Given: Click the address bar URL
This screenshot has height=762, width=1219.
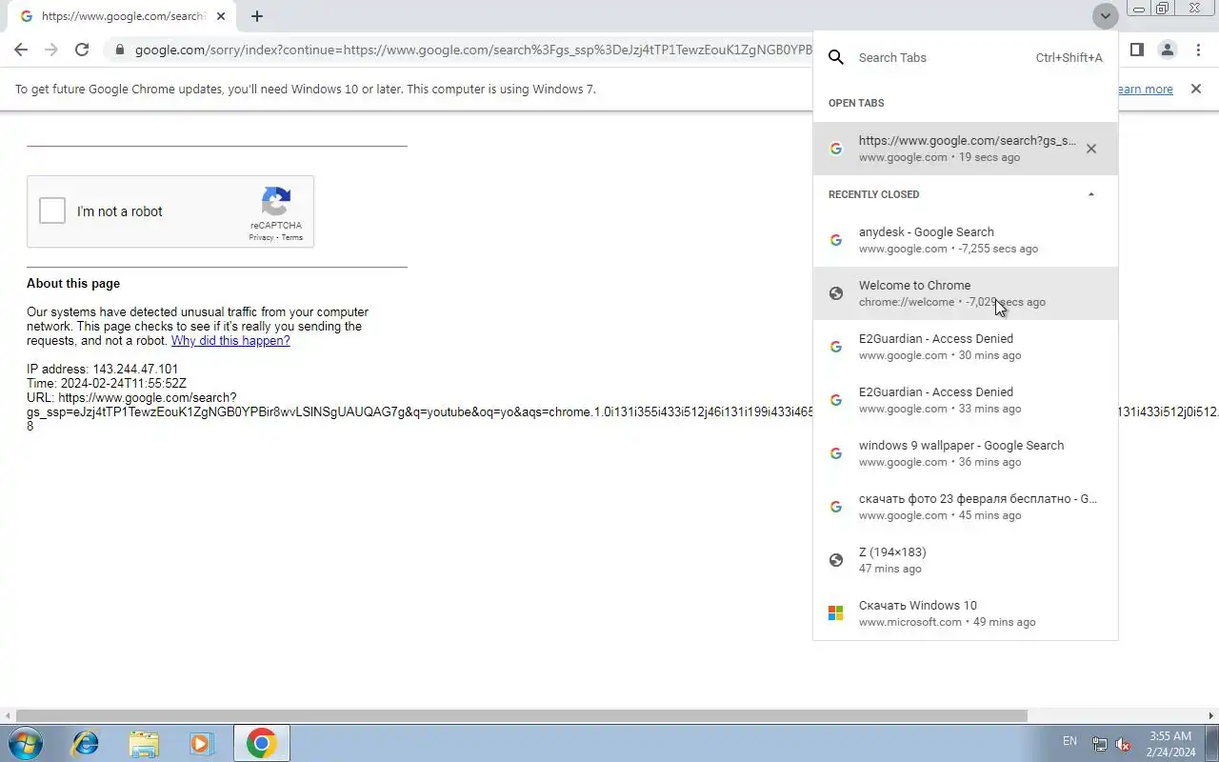Looking at the screenshot, I should pos(473,50).
